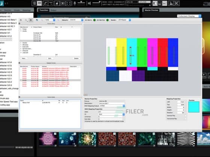Select the middle layout icon in top-right group

[x=160, y=3]
